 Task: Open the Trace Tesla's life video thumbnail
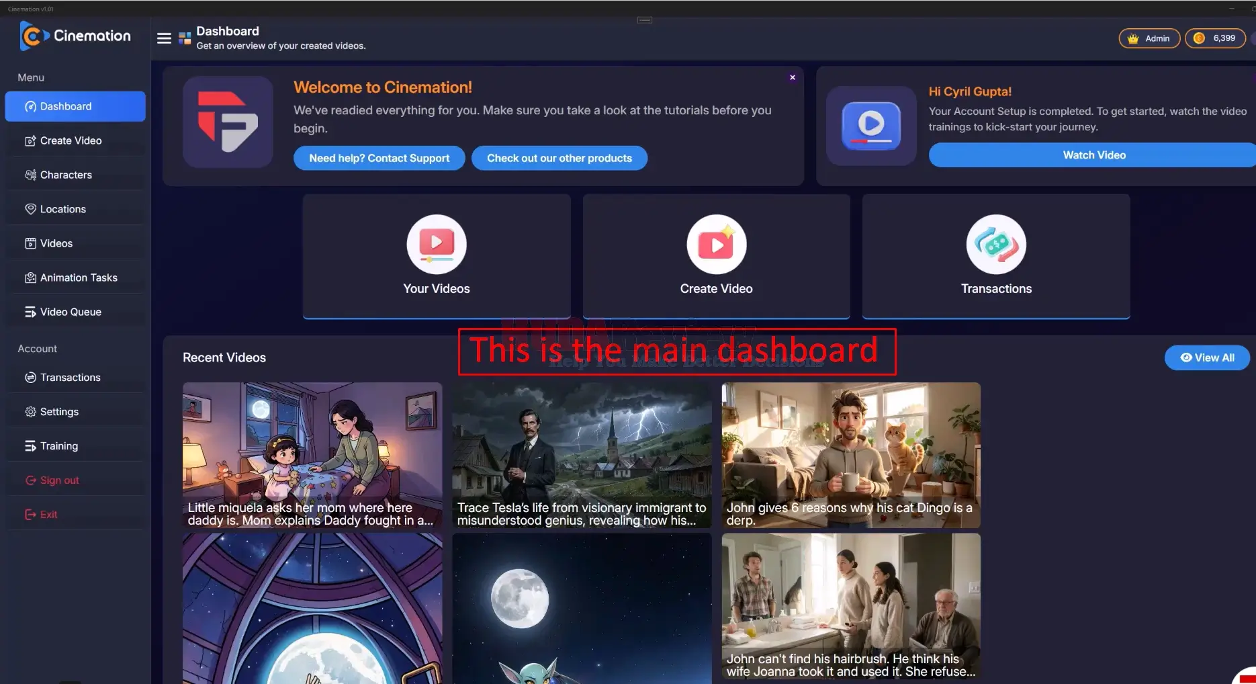pos(582,456)
